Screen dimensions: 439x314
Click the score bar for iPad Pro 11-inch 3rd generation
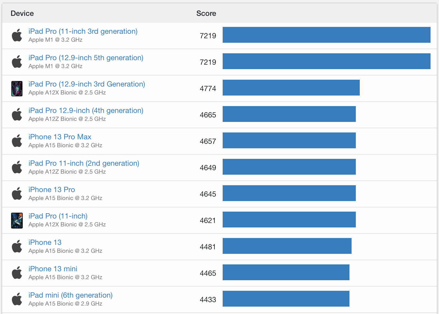326,35
